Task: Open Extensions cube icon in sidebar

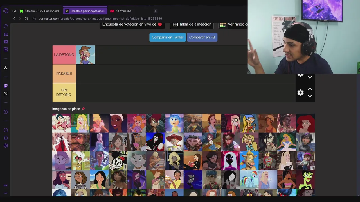Action: 6,138
